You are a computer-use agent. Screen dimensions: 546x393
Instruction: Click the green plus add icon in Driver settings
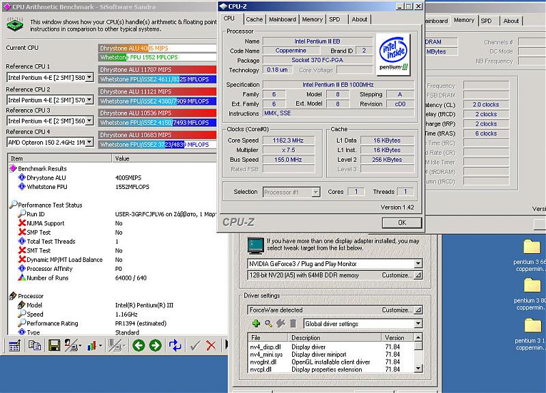pyautogui.click(x=256, y=323)
